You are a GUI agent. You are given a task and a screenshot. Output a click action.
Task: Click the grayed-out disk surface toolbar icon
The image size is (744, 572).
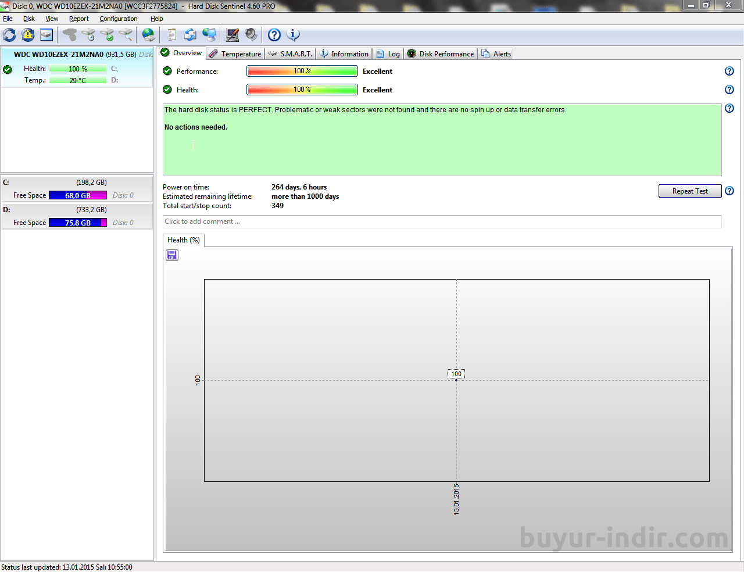(70, 35)
